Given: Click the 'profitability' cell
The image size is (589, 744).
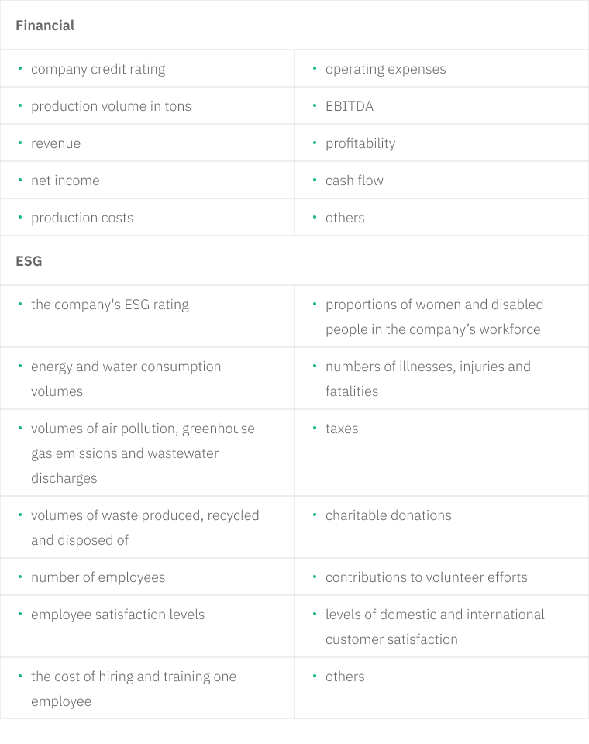Looking at the screenshot, I should coord(360,143).
